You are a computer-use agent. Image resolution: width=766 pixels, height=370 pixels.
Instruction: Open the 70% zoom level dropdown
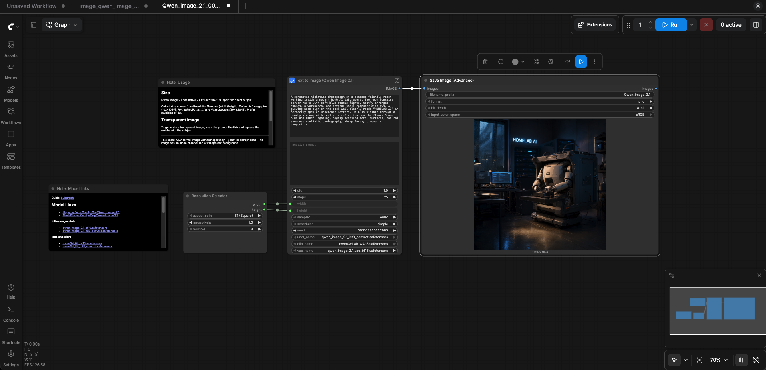pos(719,360)
